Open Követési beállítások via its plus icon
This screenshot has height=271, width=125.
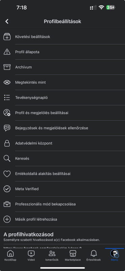pos(7,37)
